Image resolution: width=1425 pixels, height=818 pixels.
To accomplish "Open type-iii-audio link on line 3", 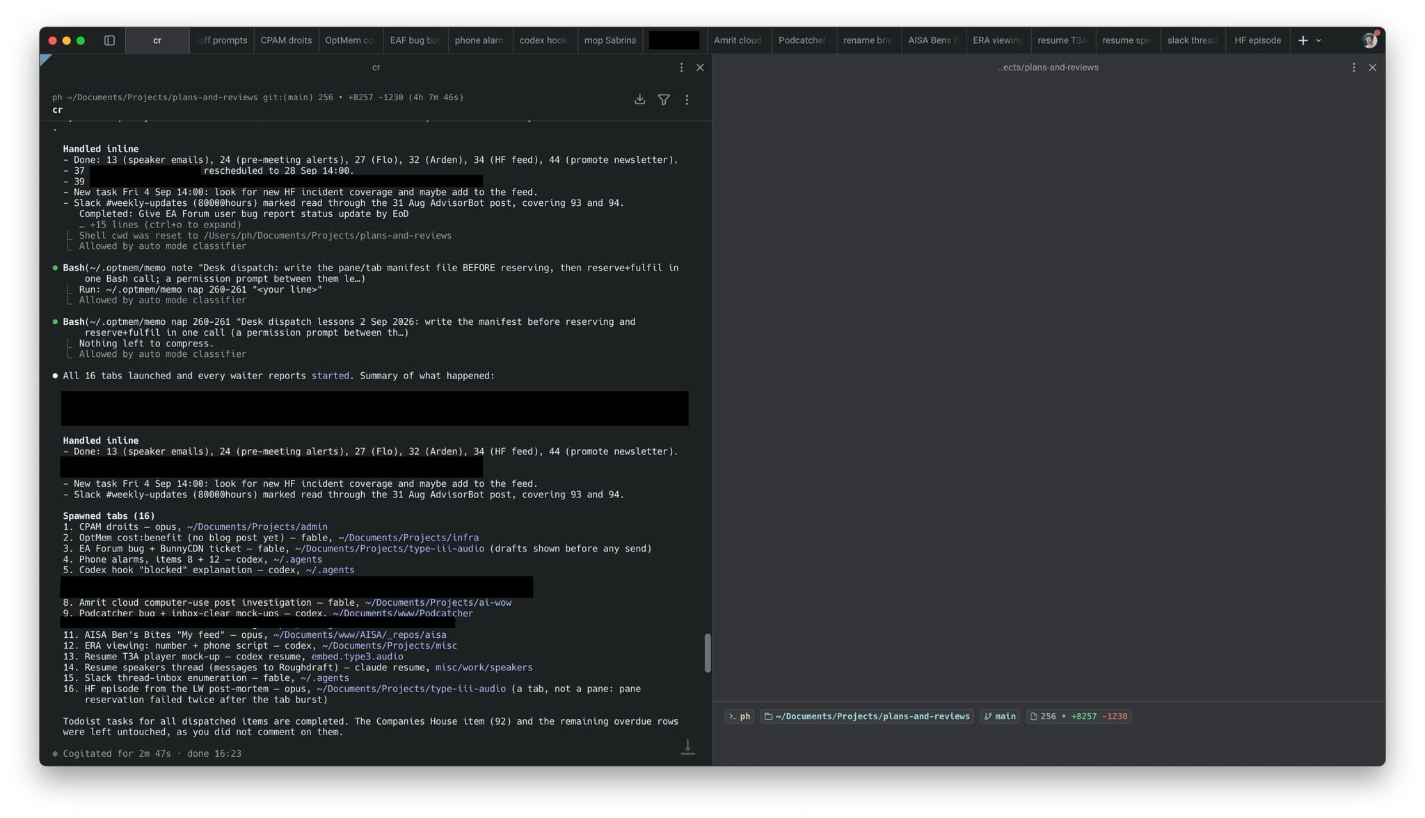I will 389,549.
